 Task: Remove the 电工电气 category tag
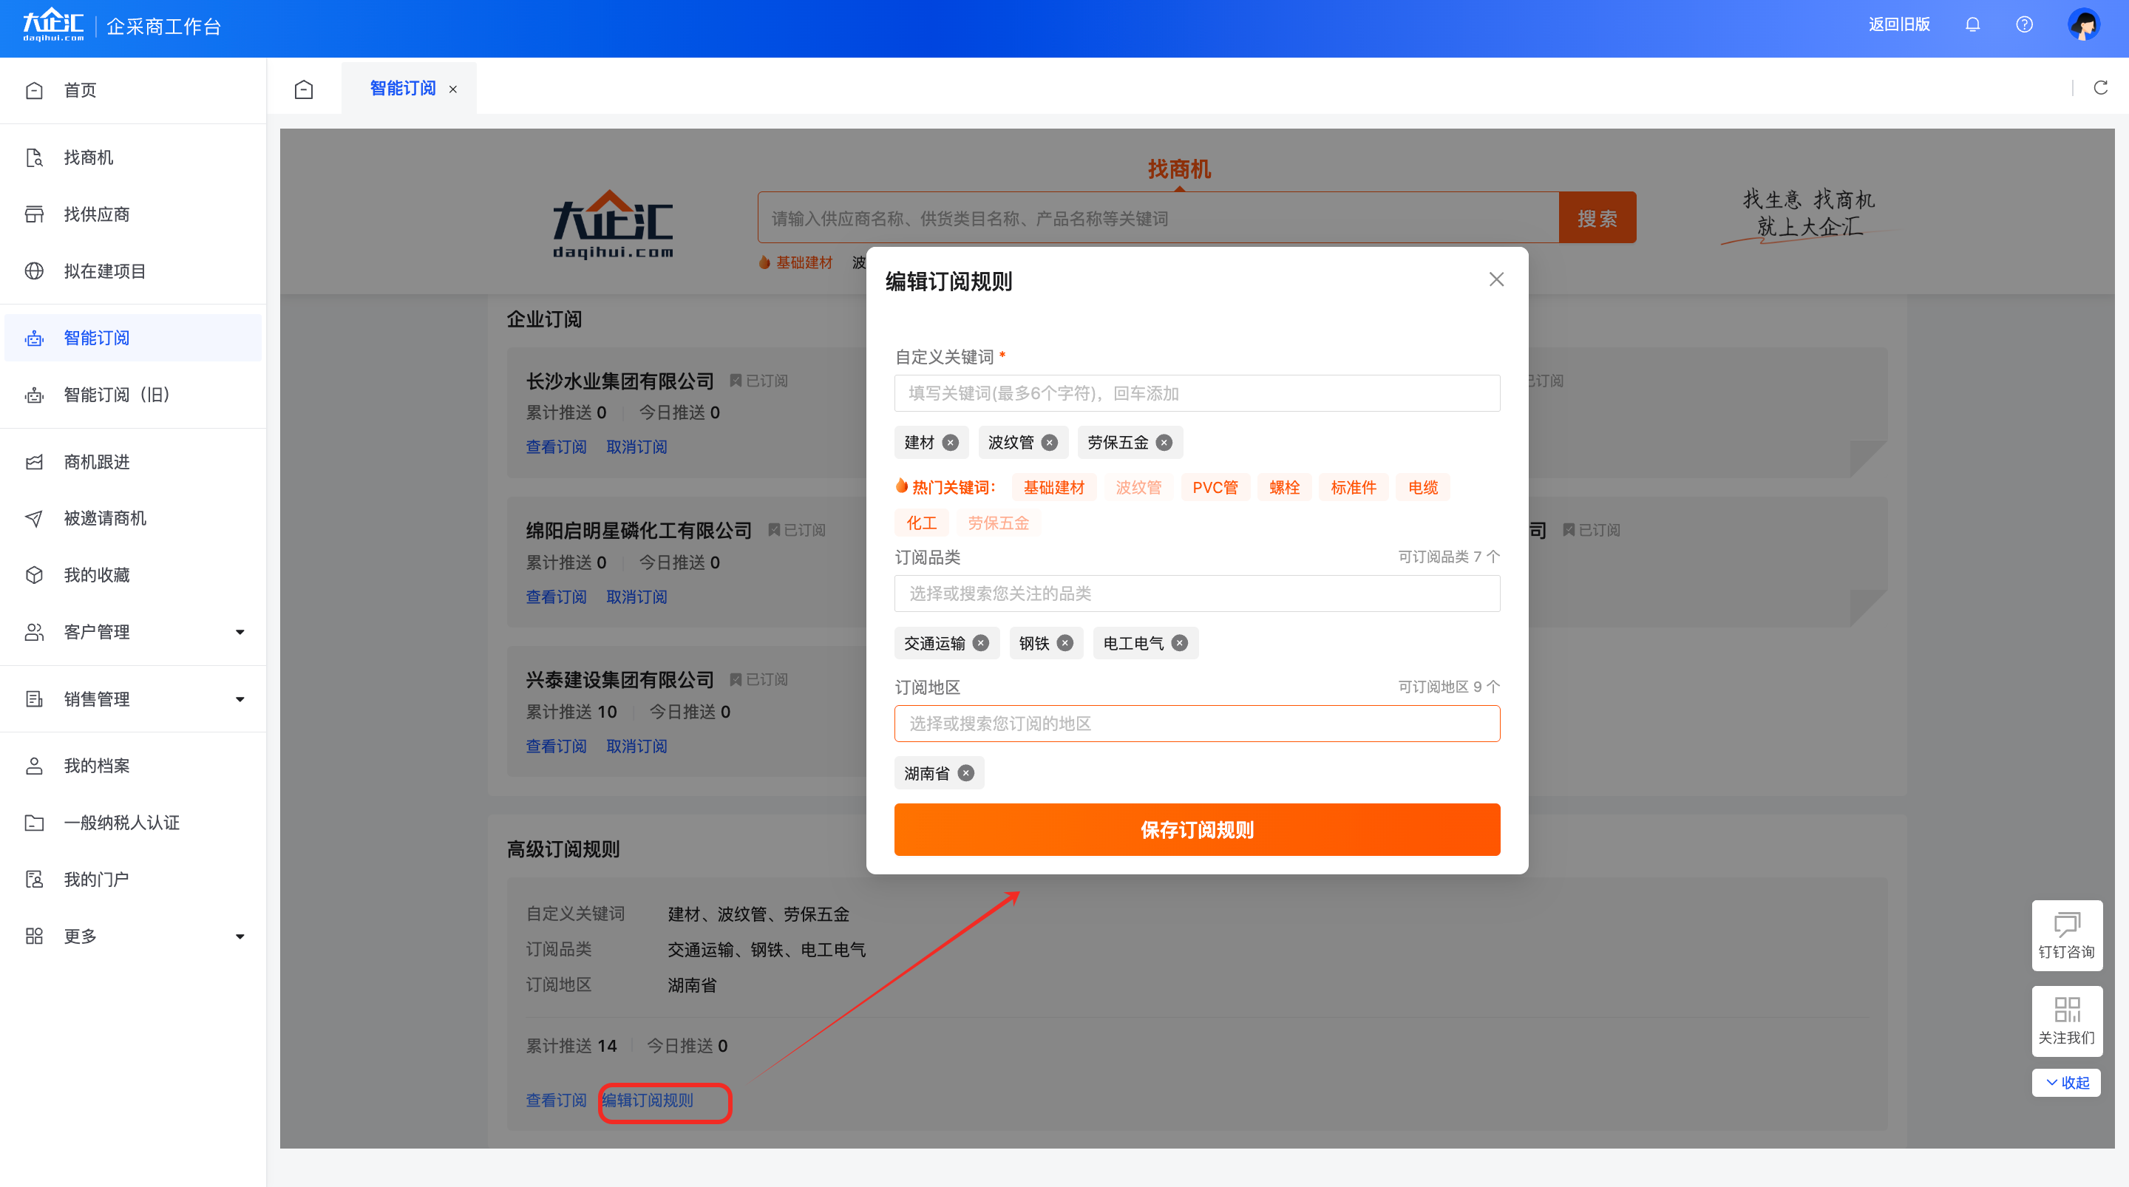pos(1179,643)
